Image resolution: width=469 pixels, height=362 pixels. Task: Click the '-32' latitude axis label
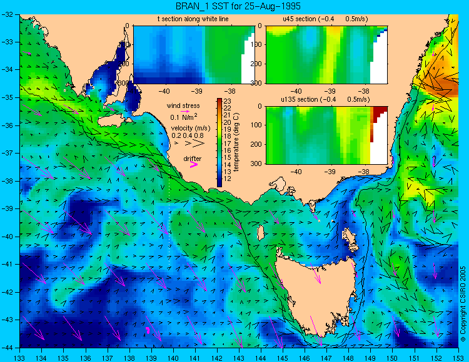7,14
